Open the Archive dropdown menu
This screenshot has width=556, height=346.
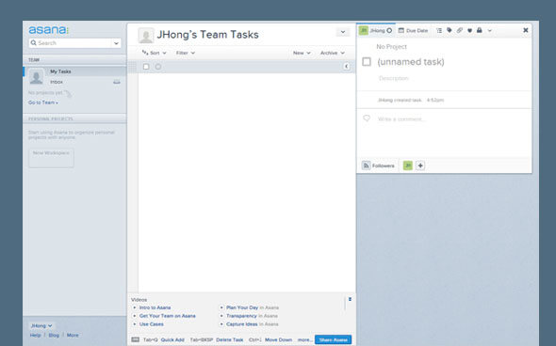tap(333, 53)
